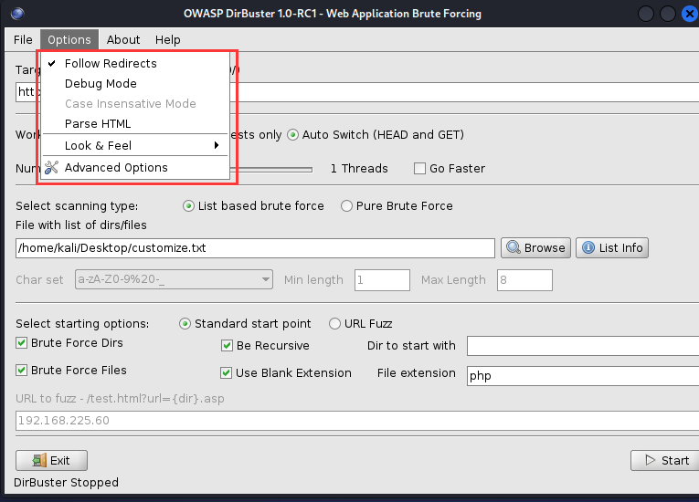Click the wordlist file path field
The width and height of the screenshot is (699, 502).
click(x=255, y=248)
